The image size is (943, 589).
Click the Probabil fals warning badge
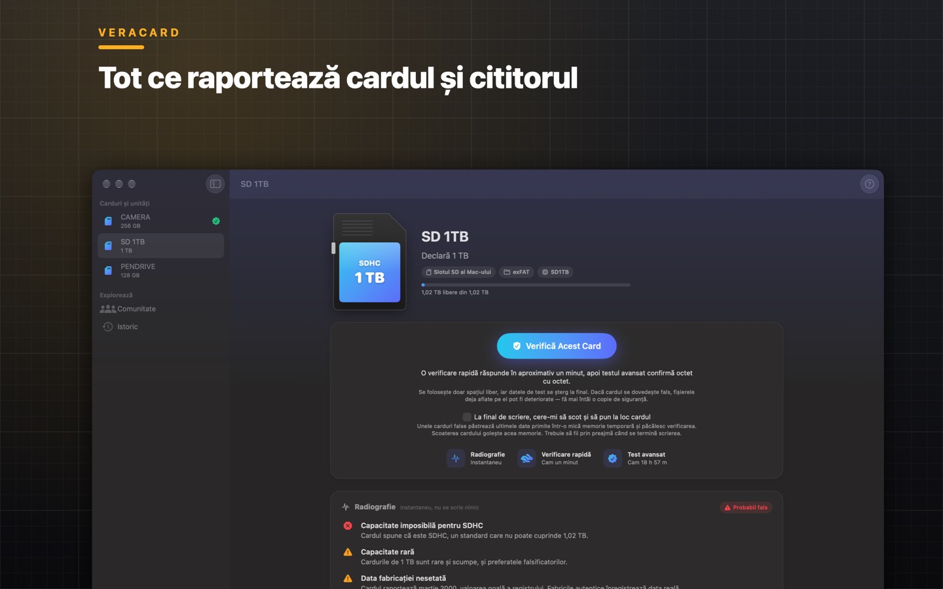pyautogui.click(x=746, y=507)
